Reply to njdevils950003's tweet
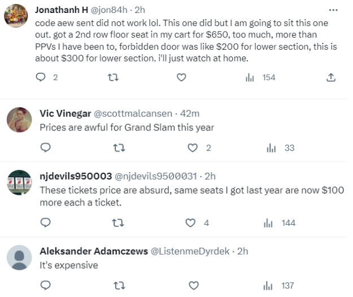353x297 pixels. tap(46, 222)
